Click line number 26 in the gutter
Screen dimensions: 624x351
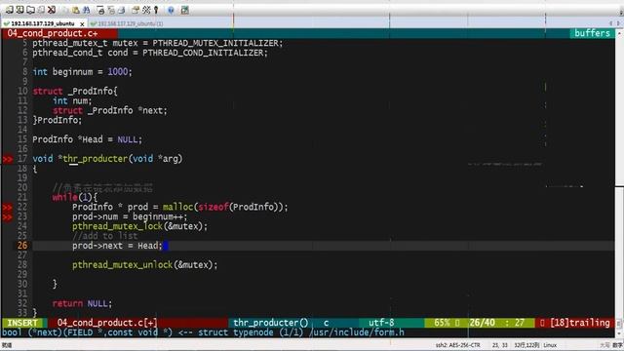click(x=22, y=246)
